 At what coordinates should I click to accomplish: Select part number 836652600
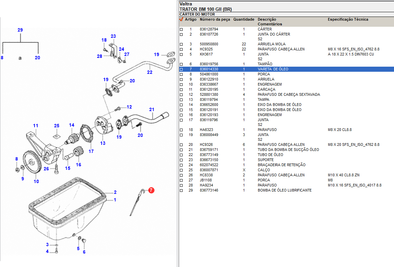point(209,105)
